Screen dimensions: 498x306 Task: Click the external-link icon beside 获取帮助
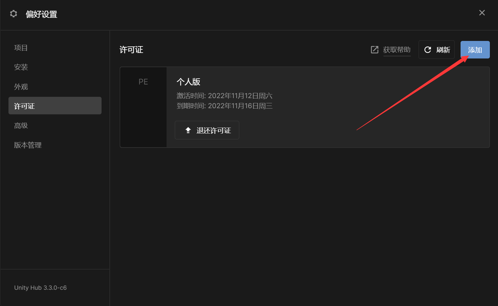point(375,50)
